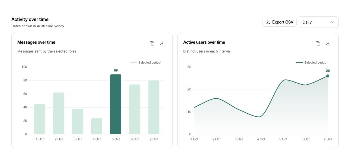Screen dimensions: 350x164
Task: Click the 4 Oct label under Active users chart
Action: pos(261,139)
